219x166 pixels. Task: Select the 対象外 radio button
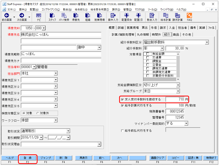click(x=38, y=113)
